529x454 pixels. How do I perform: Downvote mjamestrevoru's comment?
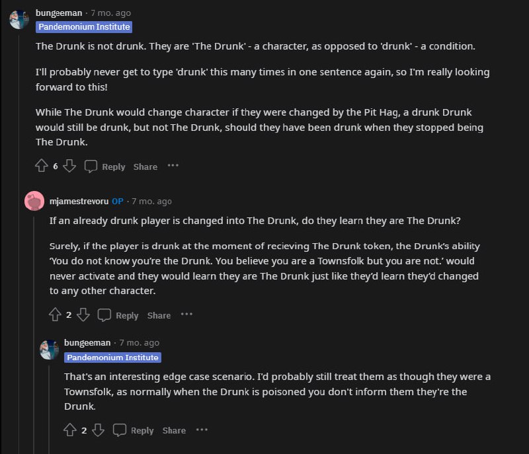(83, 315)
